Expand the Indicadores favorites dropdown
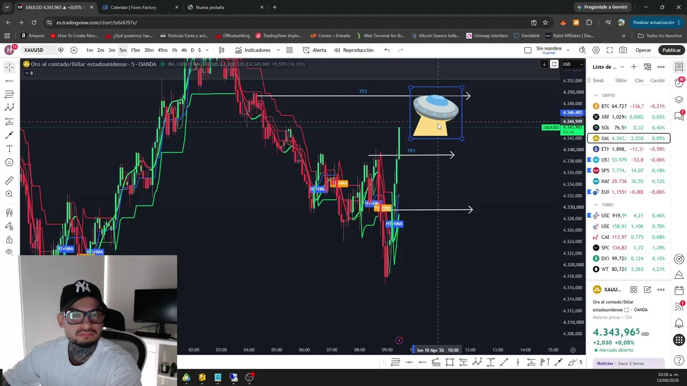This screenshot has height=386, width=687. point(278,50)
